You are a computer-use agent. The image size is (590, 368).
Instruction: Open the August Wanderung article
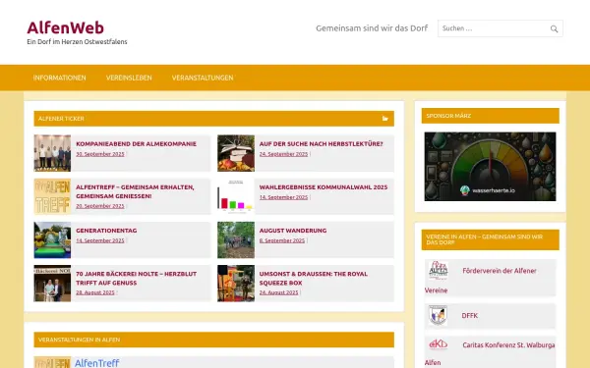293,231
